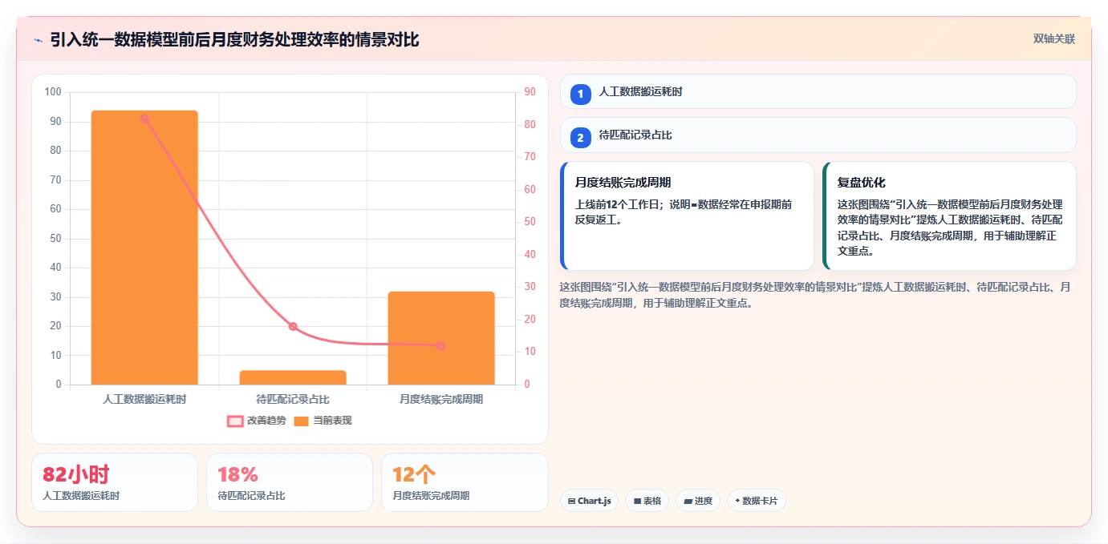Screen dimensions: 1108x544
Task: Select the 18% metric card
Action: coord(290,482)
